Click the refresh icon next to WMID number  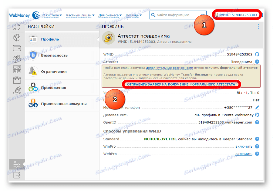point(257,54)
